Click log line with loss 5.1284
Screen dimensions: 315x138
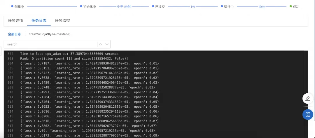(x=90, y=97)
